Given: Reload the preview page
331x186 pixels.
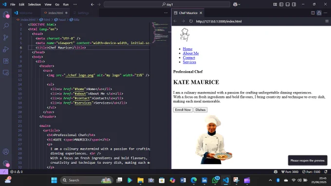Looking at the screenshot, I should pyautogui.click(x=191, y=21).
